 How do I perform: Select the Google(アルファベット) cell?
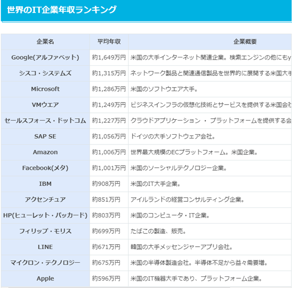pyautogui.click(x=45, y=57)
